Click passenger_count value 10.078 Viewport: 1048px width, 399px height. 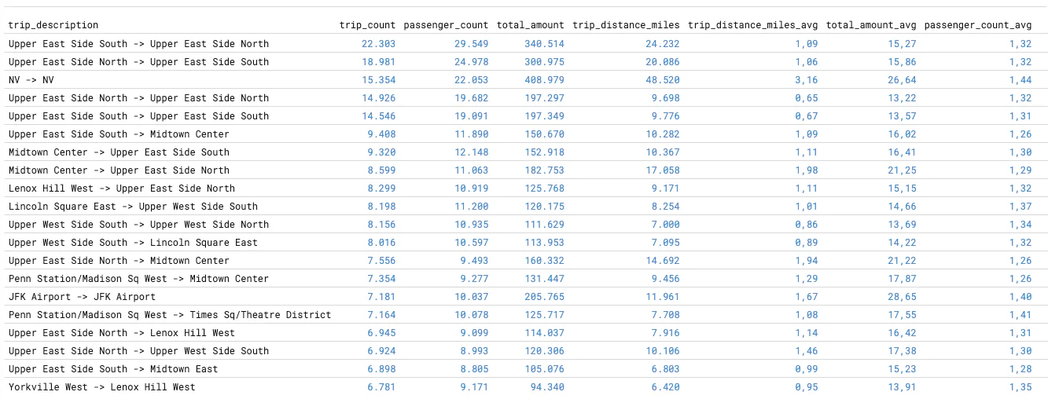point(472,315)
